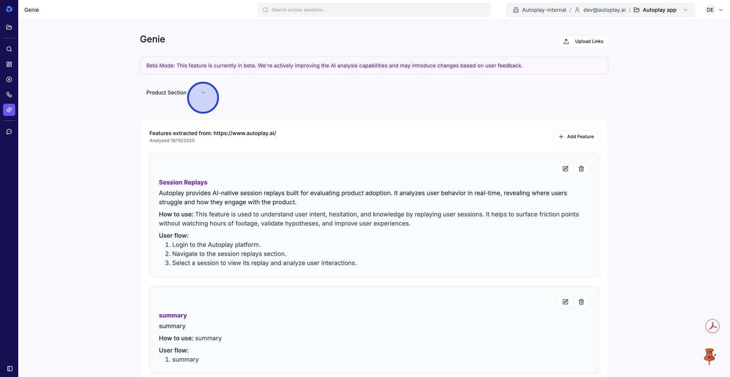Open the chat bubble icon in sidebar

point(9,132)
